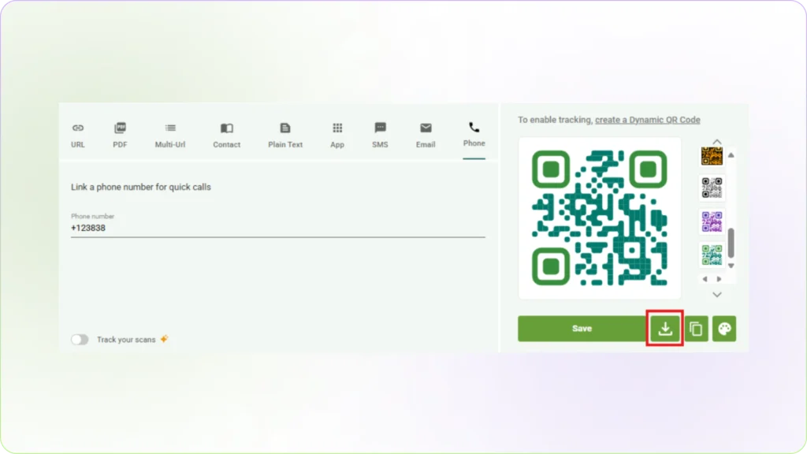807x454 pixels.
Task: Click the Save button
Action: pyautogui.click(x=582, y=329)
